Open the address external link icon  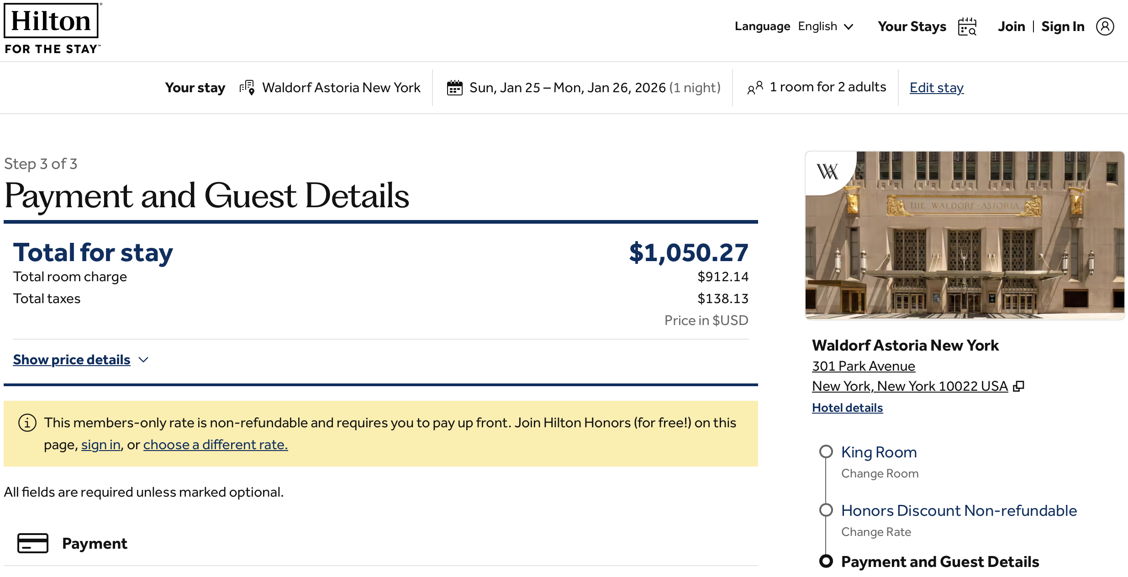point(1019,386)
